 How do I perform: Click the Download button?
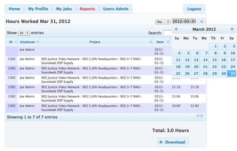click(173, 142)
